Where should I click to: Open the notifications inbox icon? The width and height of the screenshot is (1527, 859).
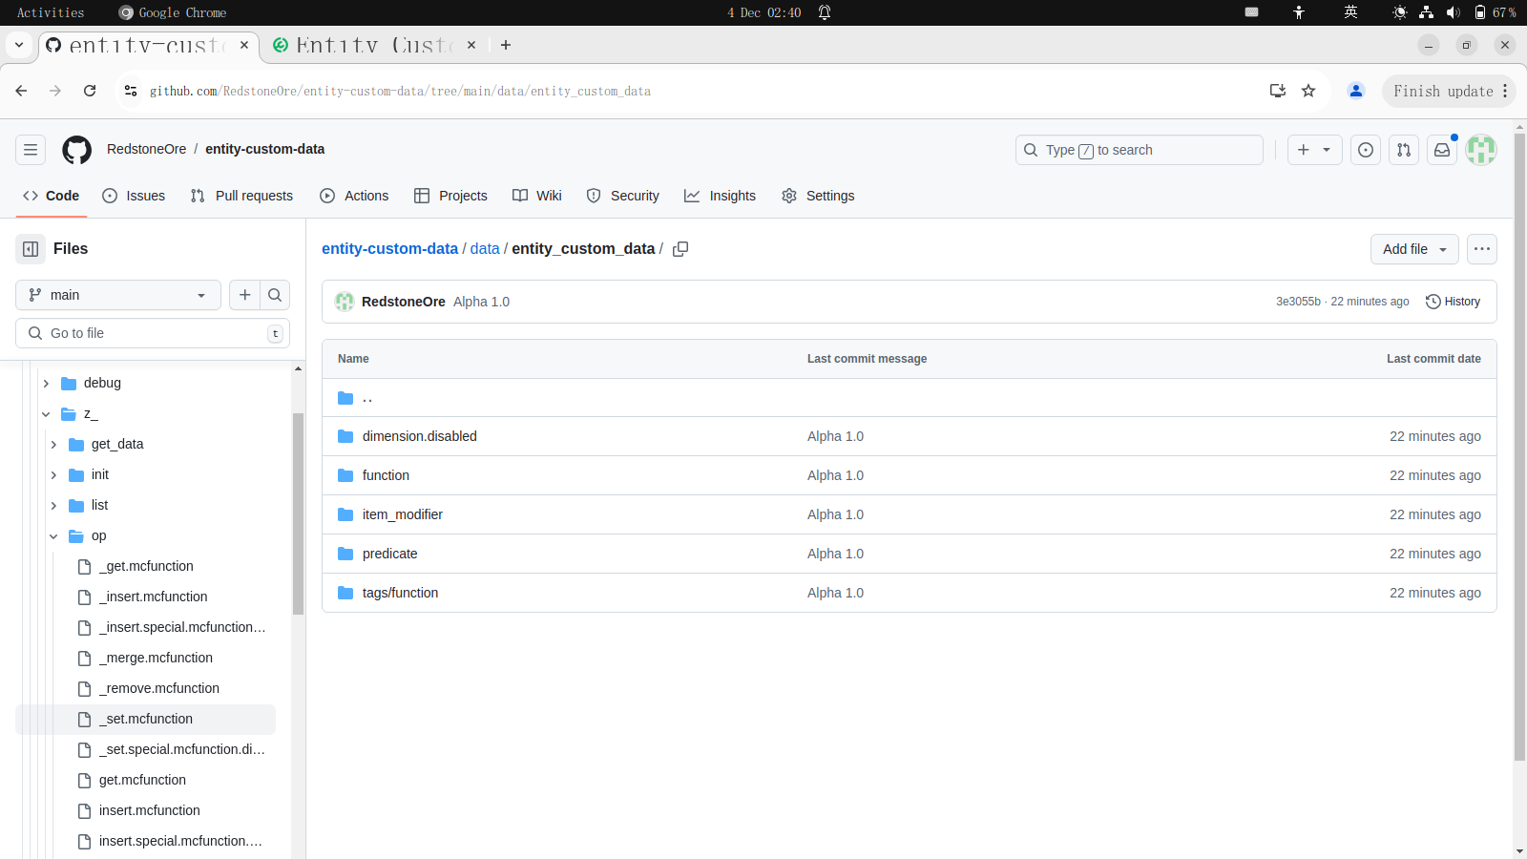point(1442,150)
